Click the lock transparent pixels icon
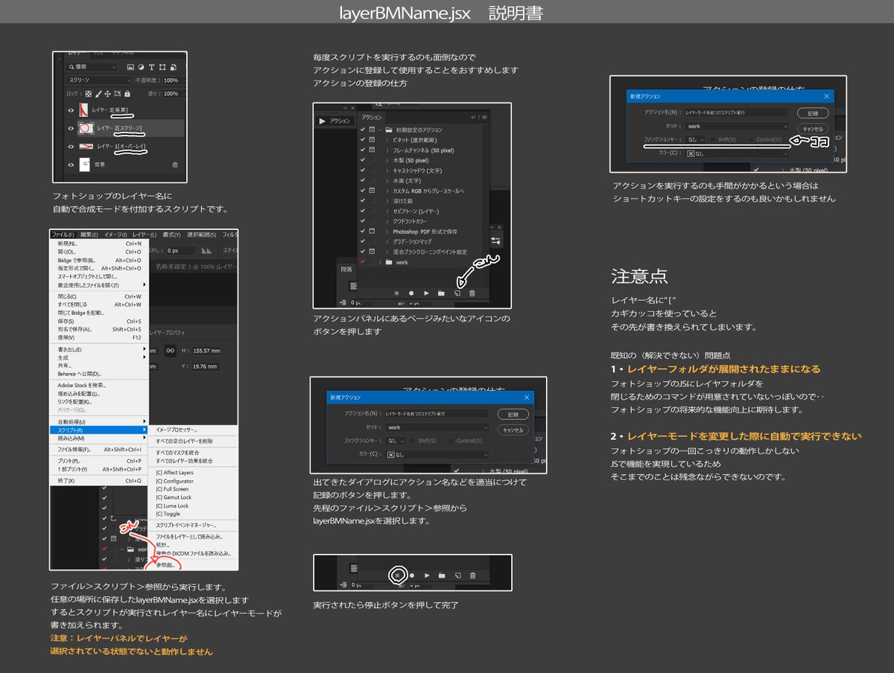 tap(89, 94)
